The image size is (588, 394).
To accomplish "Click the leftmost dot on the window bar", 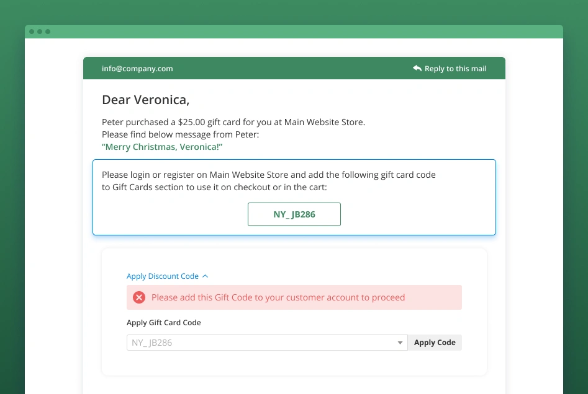I will pyautogui.click(x=32, y=31).
